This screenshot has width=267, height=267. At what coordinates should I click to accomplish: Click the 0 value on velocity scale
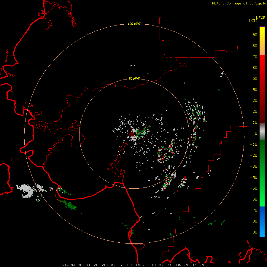click(256, 133)
